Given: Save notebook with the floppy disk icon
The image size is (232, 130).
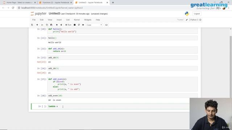Looking at the screenshot, I should point(32,25).
